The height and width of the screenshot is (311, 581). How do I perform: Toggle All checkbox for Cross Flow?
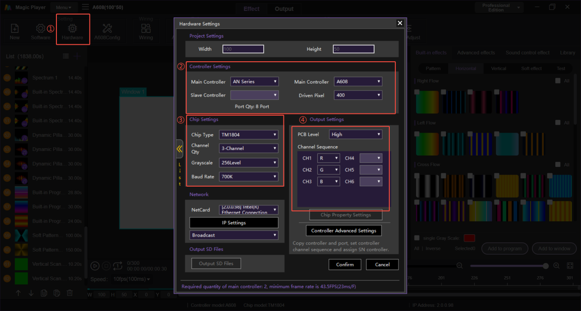[x=558, y=165]
